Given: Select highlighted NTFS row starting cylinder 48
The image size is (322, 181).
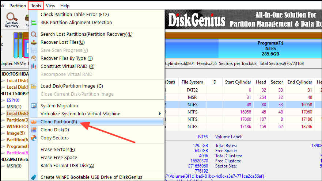Looking at the screenshot, I should pos(243,104).
